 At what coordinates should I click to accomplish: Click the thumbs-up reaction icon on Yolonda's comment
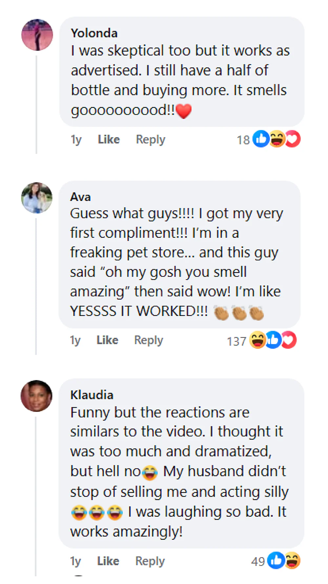click(x=261, y=139)
